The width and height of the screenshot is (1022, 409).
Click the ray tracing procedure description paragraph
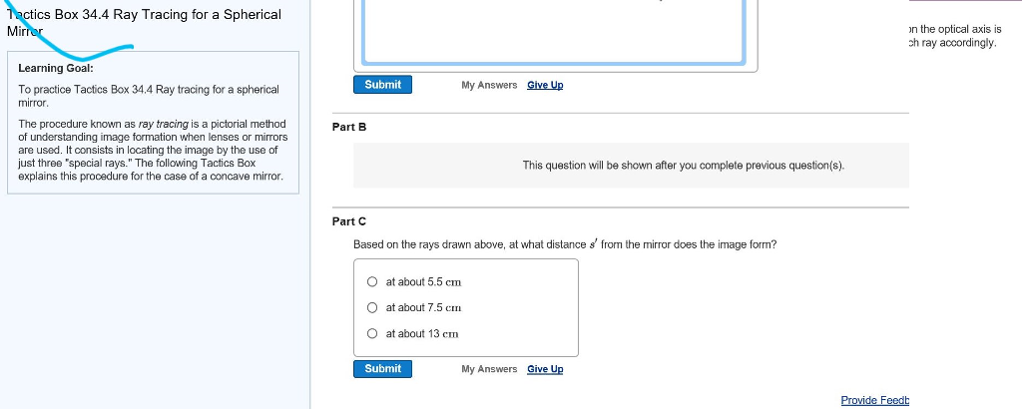click(153, 150)
